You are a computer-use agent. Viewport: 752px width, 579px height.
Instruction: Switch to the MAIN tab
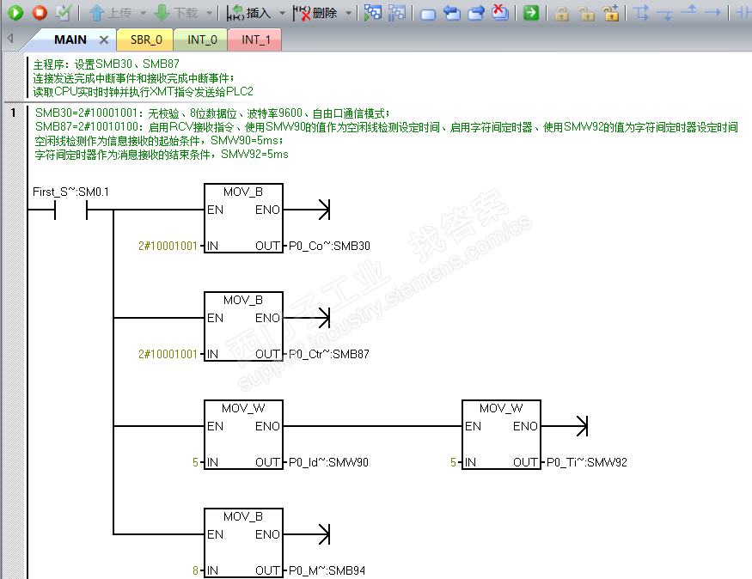70,40
